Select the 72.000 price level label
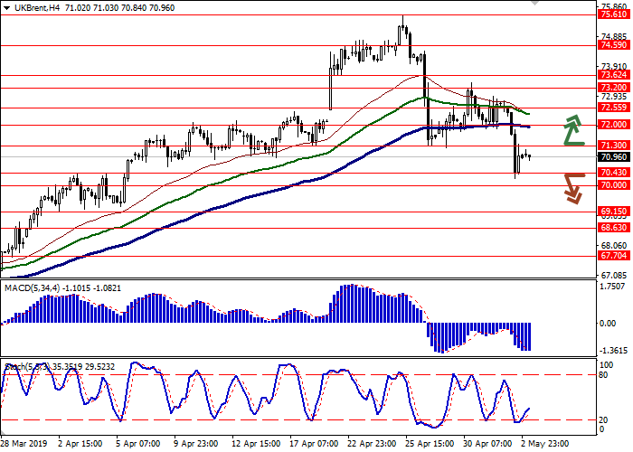The image size is (633, 452). (x=613, y=125)
